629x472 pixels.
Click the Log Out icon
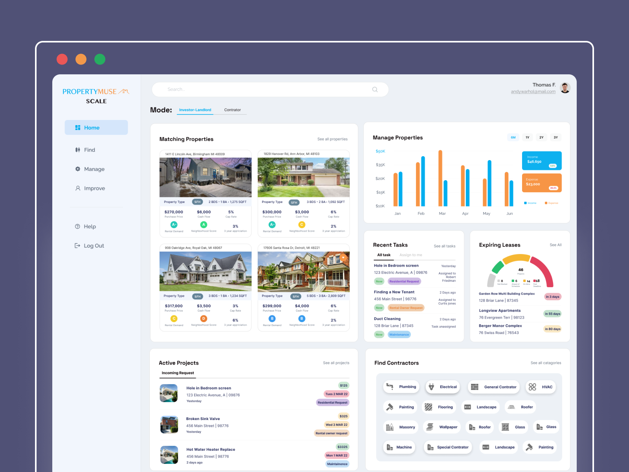pyautogui.click(x=77, y=246)
